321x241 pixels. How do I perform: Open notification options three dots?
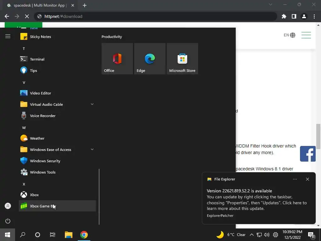(x=295, y=179)
